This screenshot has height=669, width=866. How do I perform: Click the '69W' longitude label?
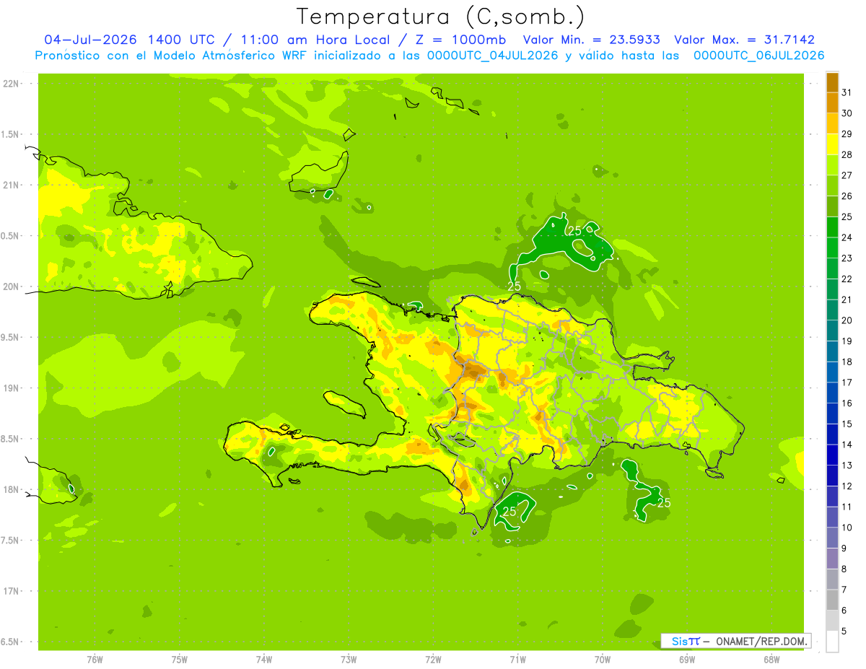click(x=687, y=660)
